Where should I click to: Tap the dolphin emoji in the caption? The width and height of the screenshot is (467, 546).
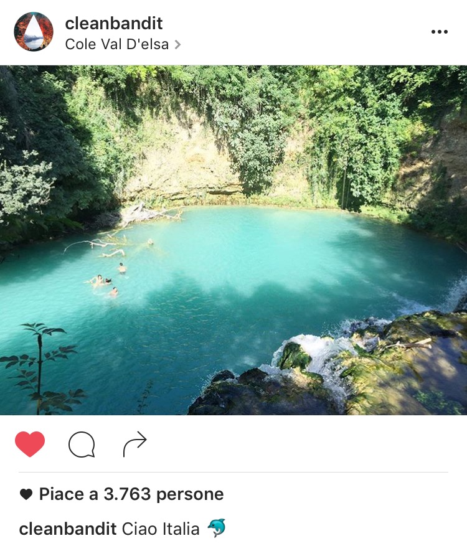(217, 528)
